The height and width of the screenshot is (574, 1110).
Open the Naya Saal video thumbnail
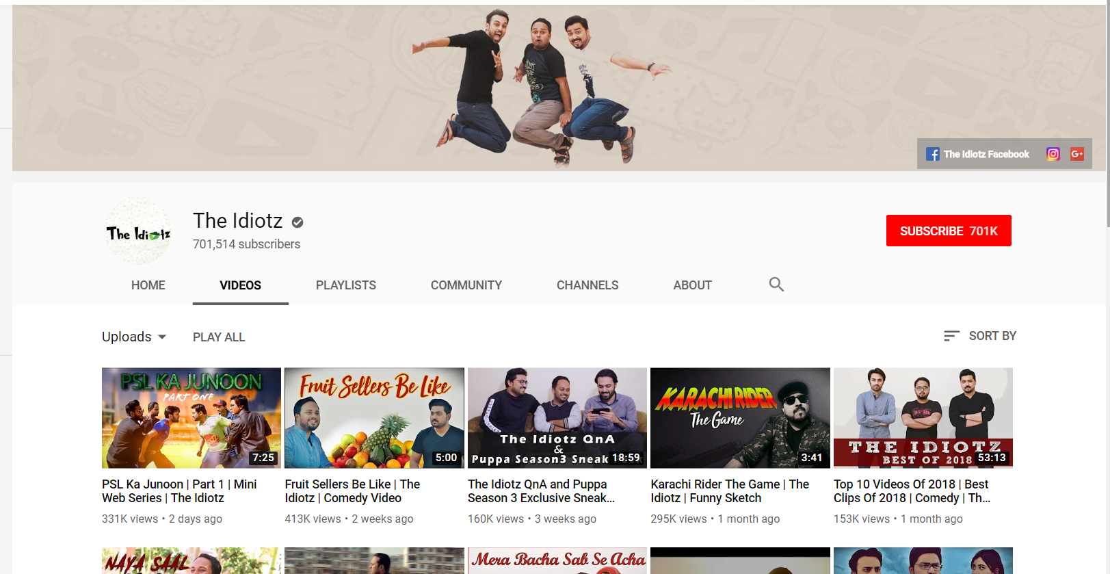point(191,561)
